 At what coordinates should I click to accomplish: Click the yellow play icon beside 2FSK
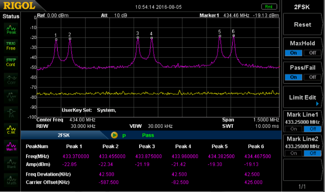pos(114,135)
